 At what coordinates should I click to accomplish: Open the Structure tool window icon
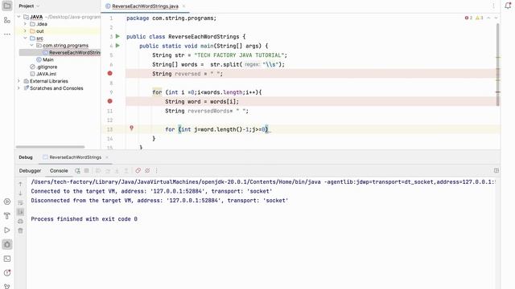click(7, 20)
